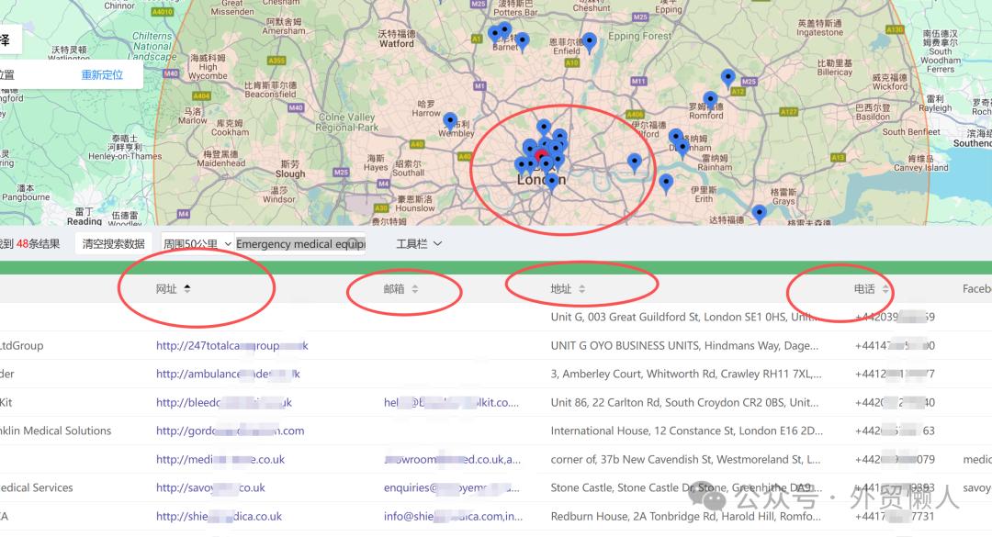This screenshot has width=992, height=537.
Task: Click the 重新定位 relocate link
Action: 102,75
